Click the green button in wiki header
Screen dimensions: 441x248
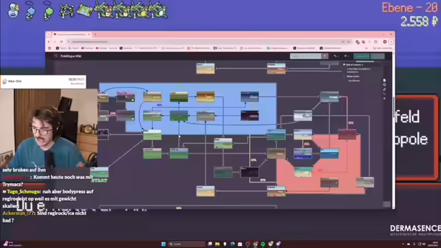pos(361,56)
